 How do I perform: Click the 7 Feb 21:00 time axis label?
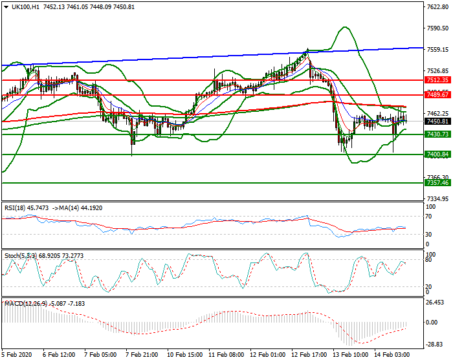pyautogui.click(x=142, y=354)
